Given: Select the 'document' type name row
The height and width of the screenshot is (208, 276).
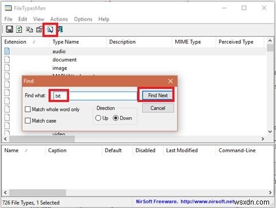Looking at the screenshot, I should click(x=64, y=60).
